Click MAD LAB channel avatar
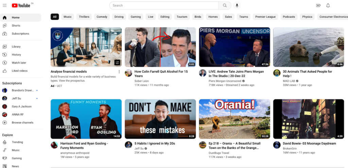The width and height of the screenshot is (348, 168). (x=277, y=73)
